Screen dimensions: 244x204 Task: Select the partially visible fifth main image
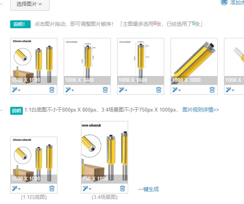[x=234, y=61]
